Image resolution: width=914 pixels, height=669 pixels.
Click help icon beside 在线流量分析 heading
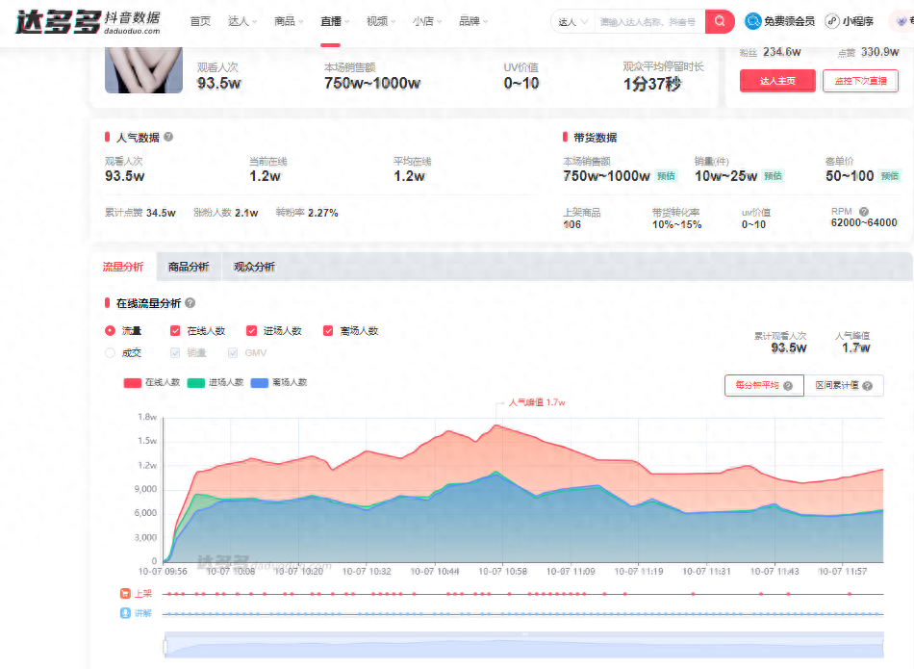[190, 303]
